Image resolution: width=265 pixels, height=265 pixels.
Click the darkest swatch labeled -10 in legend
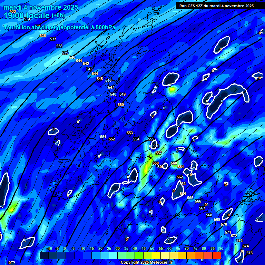point(44,255)
